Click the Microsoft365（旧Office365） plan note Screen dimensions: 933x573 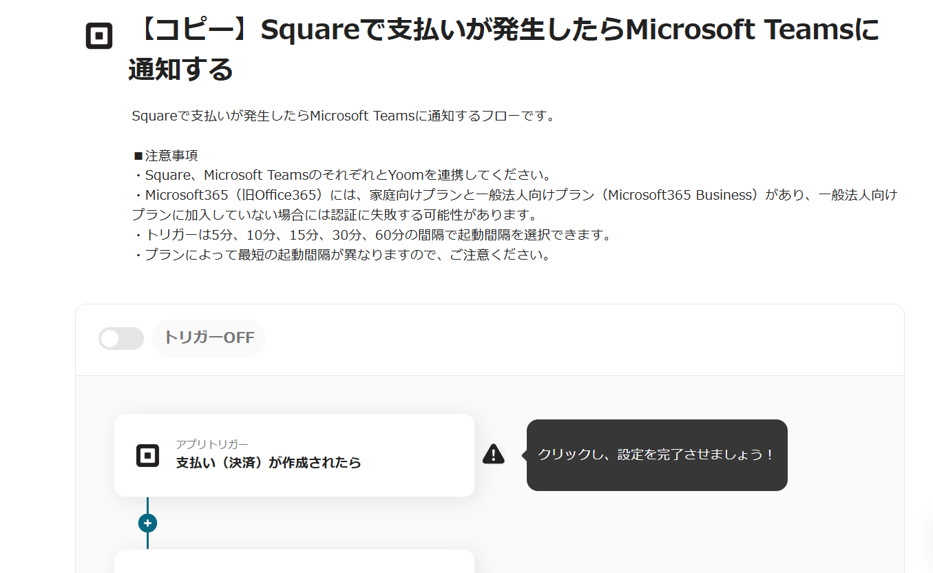click(x=515, y=205)
